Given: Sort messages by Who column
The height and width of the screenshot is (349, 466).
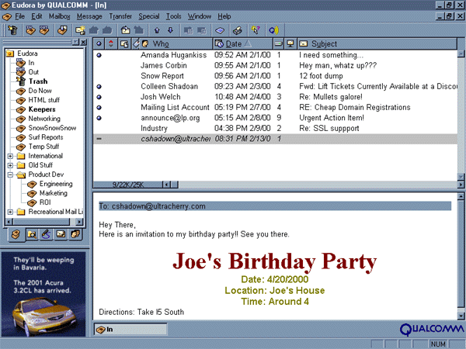Looking at the screenshot, I should (x=176, y=44).
